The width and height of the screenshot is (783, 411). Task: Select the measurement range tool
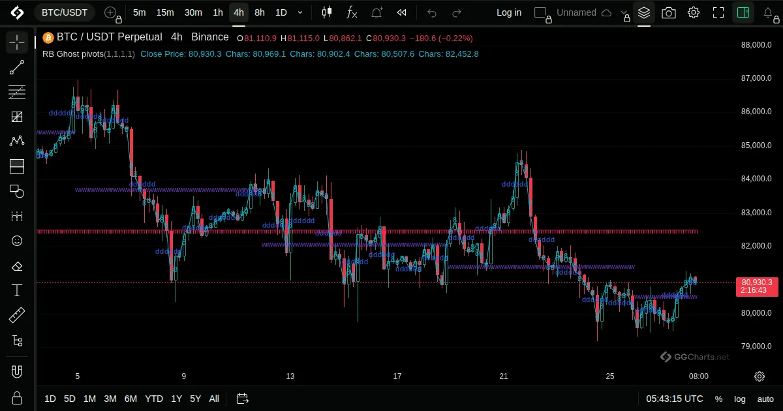(x=17, y=216)
